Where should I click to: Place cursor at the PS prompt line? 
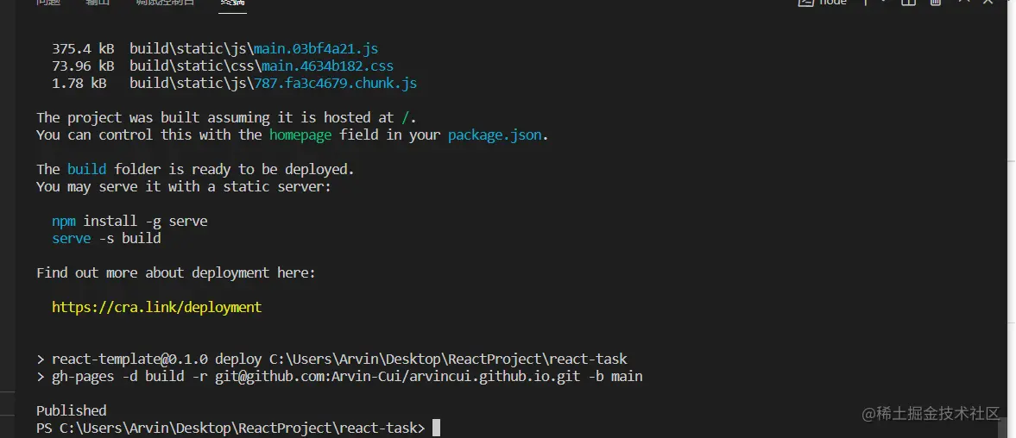coord(436,429)
